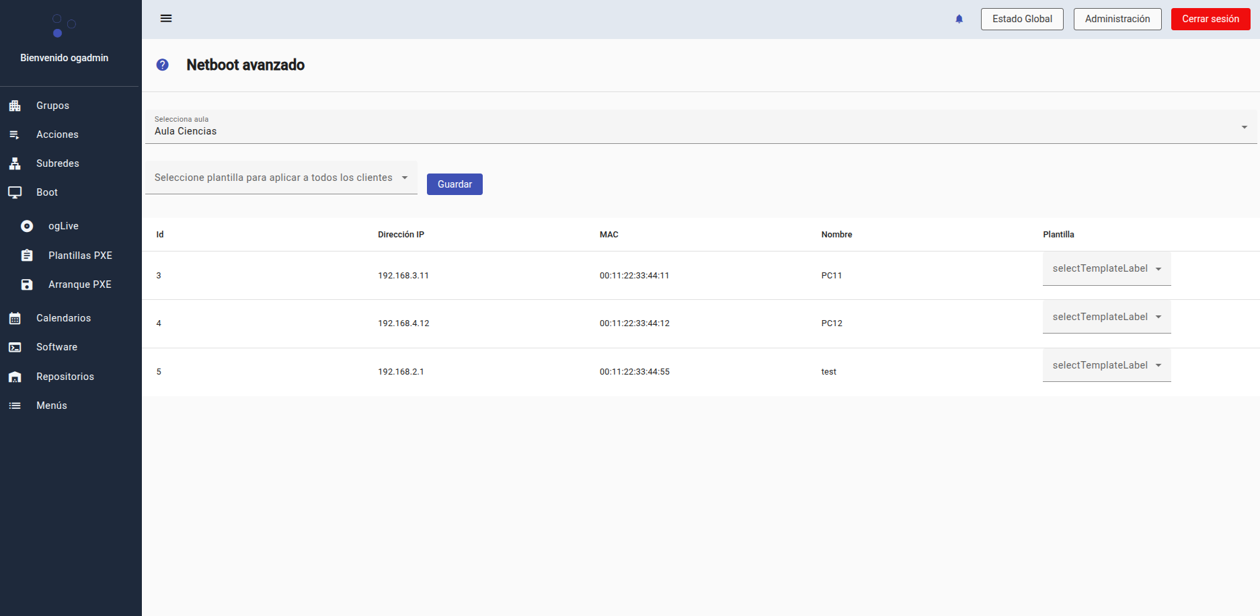This screenshot has width=1260, height=616.
Task: Open notifications bell icon
Action: (959, 19)
